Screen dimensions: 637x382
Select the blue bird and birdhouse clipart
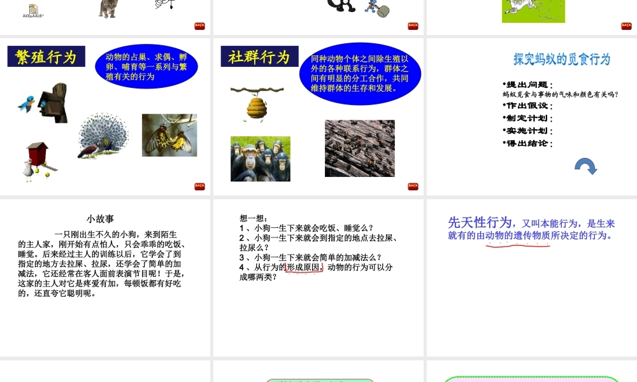(x=43, y=103)
